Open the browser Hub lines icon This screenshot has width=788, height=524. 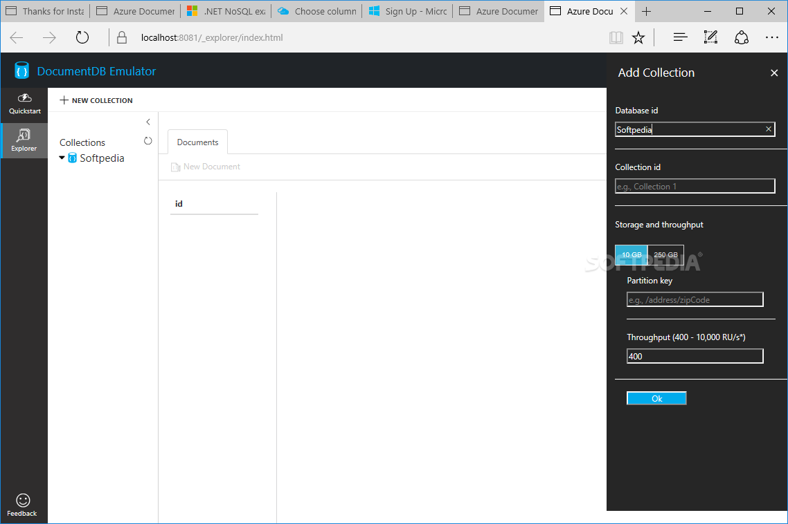[x=680, y=37]
